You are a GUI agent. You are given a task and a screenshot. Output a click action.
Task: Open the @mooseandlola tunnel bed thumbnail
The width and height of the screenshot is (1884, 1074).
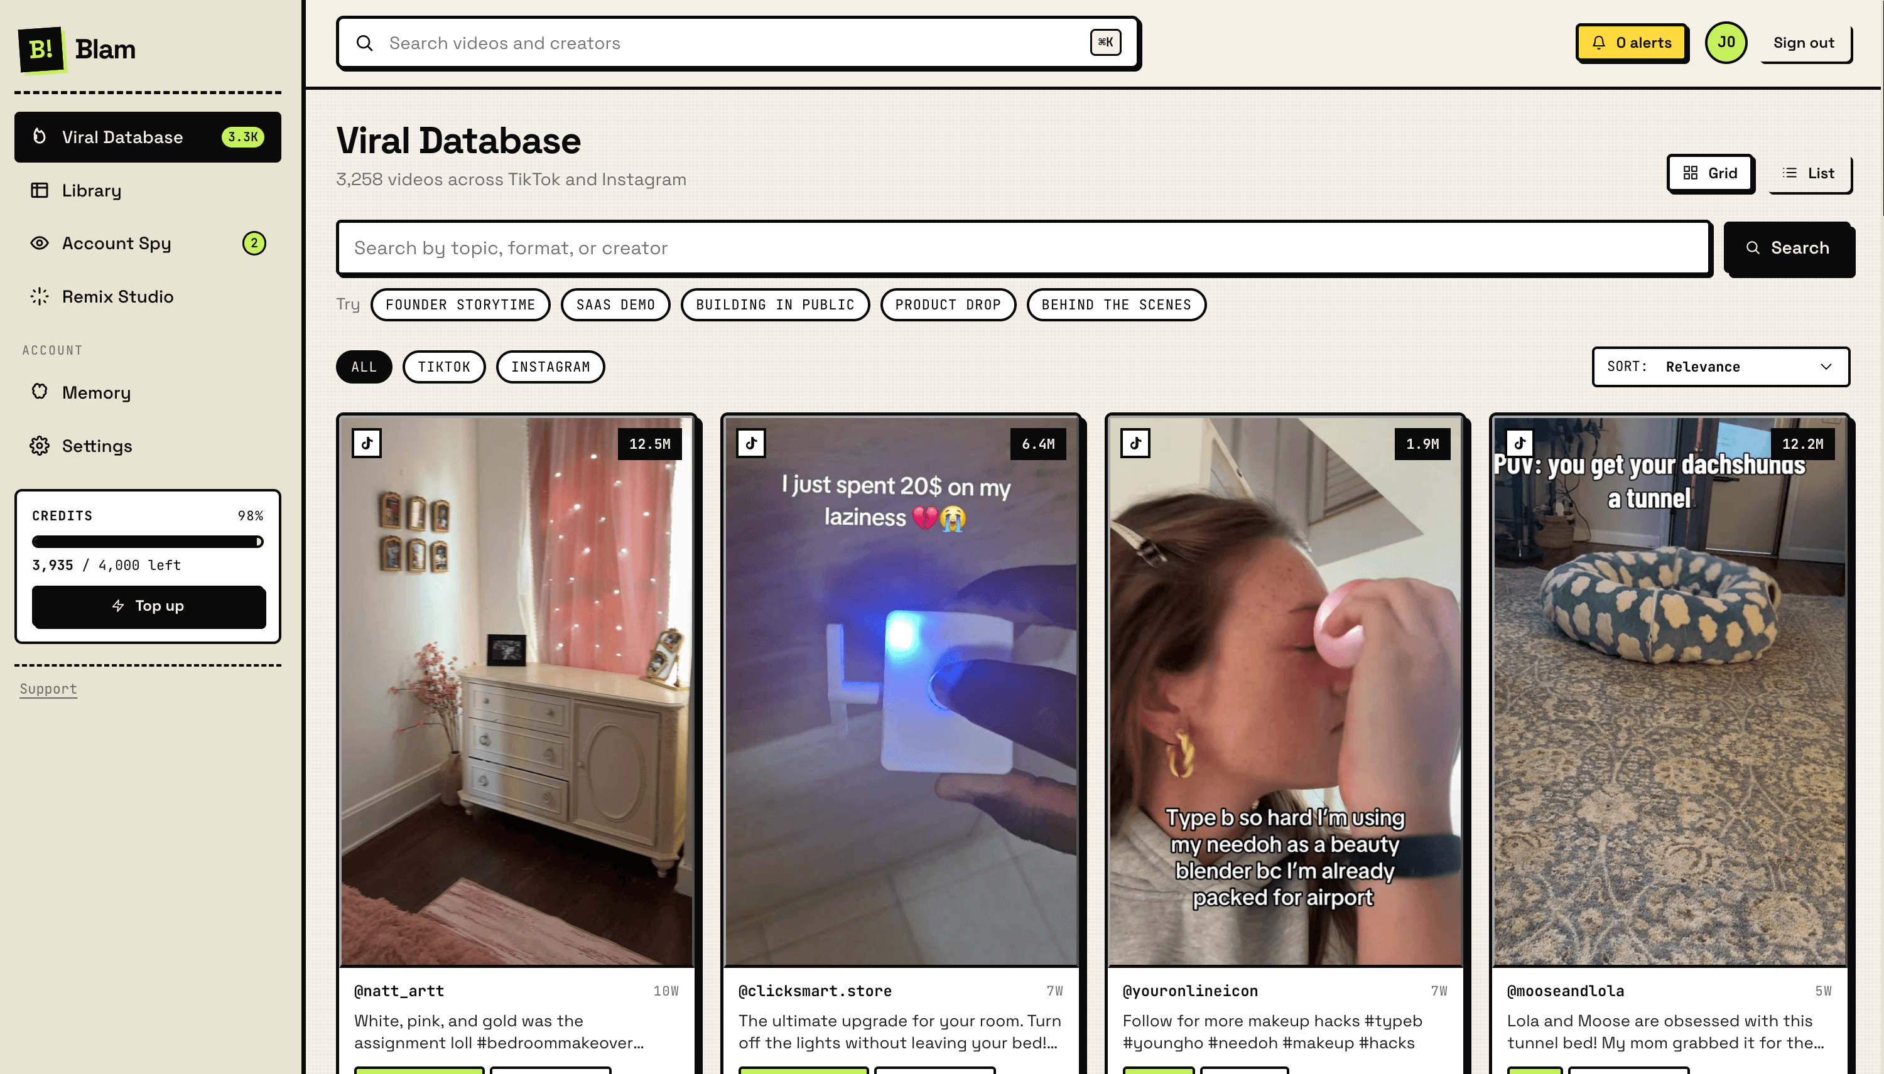(x=1670, y=692)
